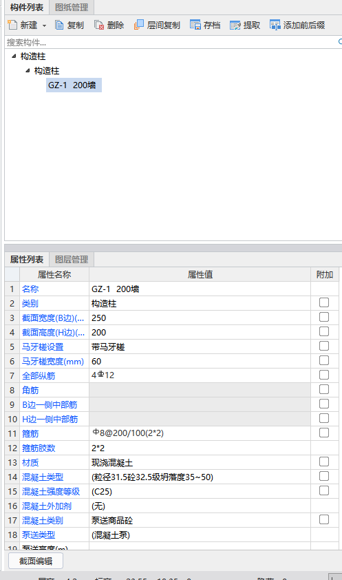This screenshot has width=342, height=580.
Task: Toggle 附加 checkbox for 材质 row
Action: 324,462
